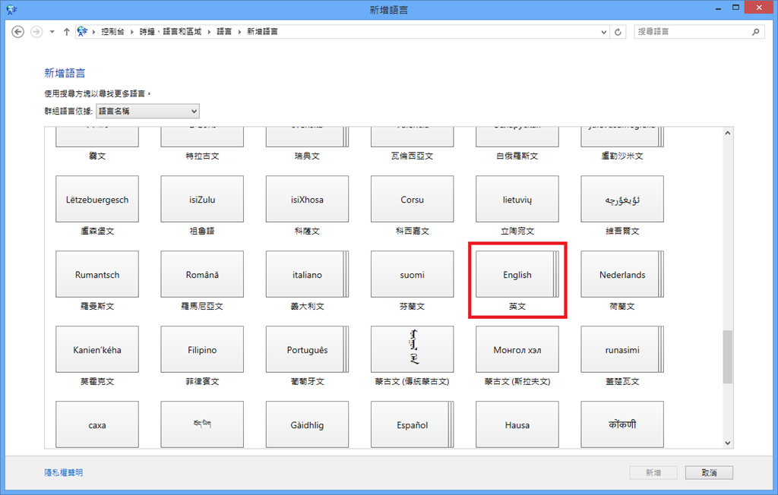The width and height of the screenshot is (778, 495).
Task: Go up one level with up arrow
Action: point(67,32)
